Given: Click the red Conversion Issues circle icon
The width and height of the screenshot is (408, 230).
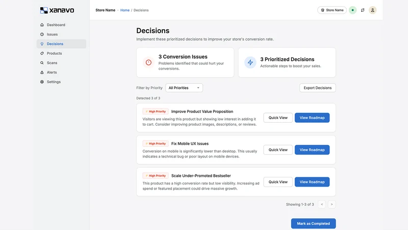Looking at the screenshot, I should pos(148,62).
